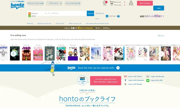
Task: Click the honto logo in header
Action: [17, 5]
